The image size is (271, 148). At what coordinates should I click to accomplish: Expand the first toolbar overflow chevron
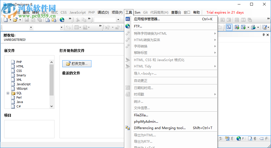click(70, 19)
